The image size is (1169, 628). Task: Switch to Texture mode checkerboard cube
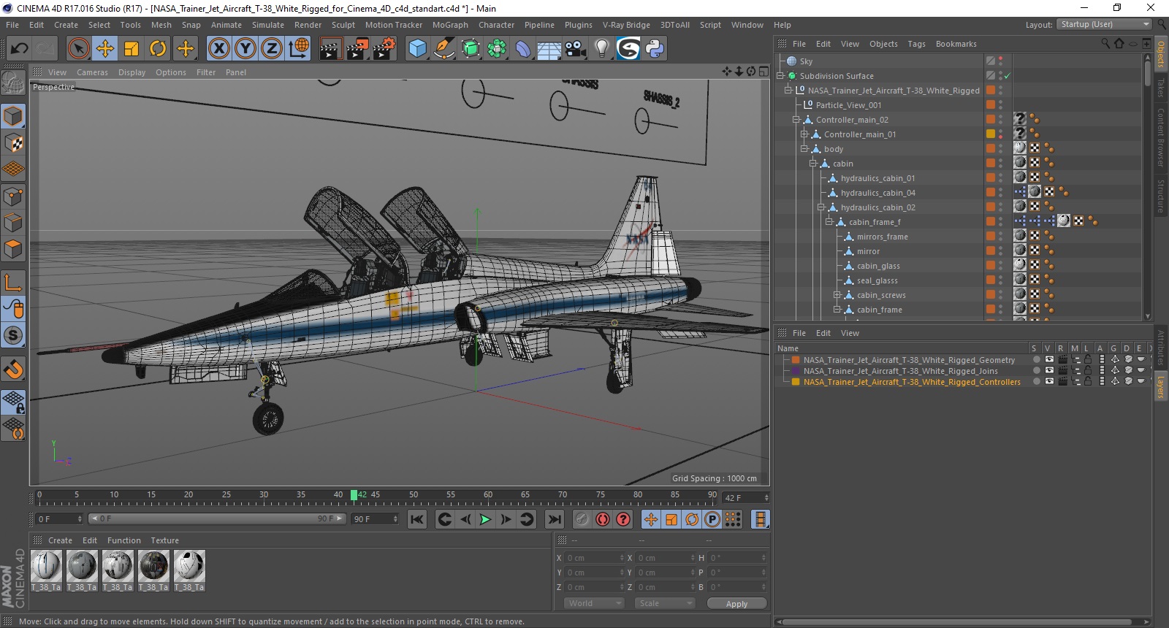coord(13,143)
